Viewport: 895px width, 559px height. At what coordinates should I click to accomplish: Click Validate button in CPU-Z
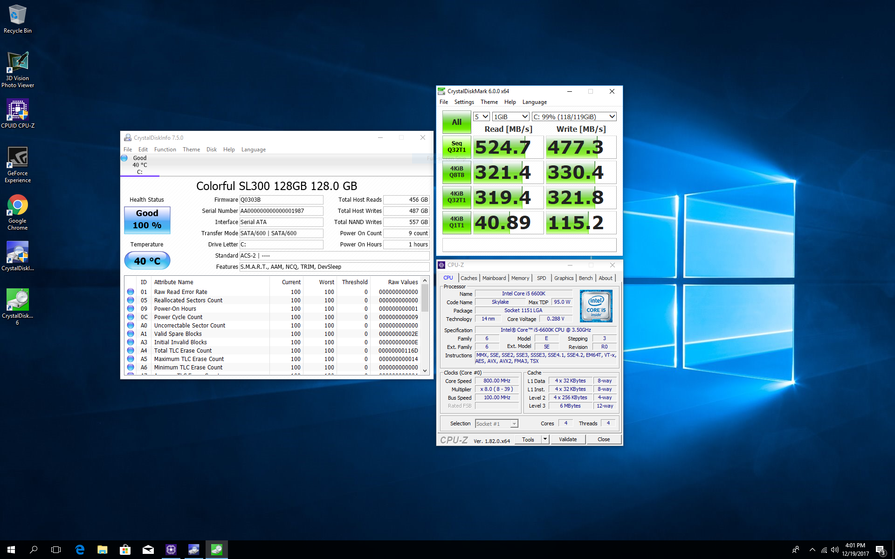tap(568, 439)
